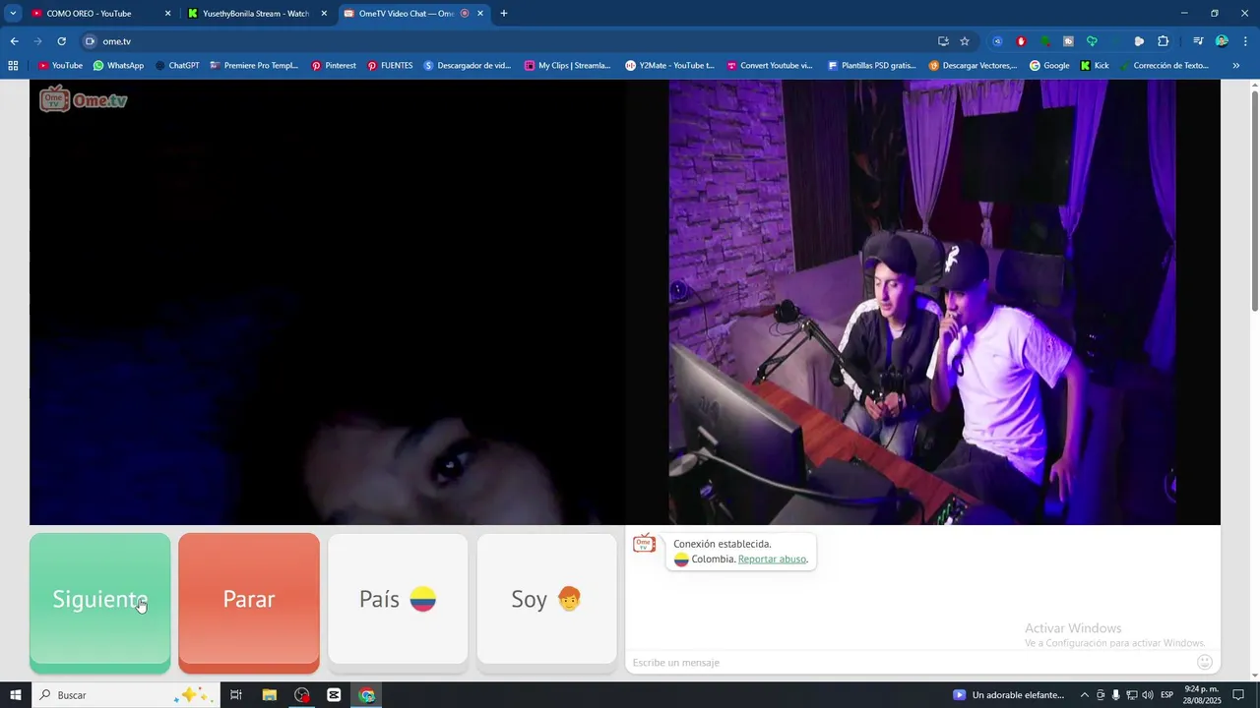The width and height of the screenshot is (1260, 708).
Task: Open the Extensions puzzle menu
Action: pyautogui.click(x=1163, y=41)
